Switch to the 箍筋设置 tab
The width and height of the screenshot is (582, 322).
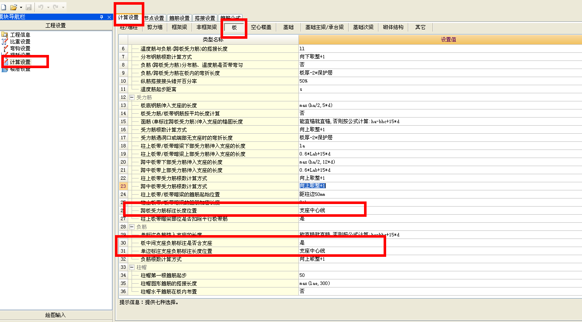pos(179,18)
